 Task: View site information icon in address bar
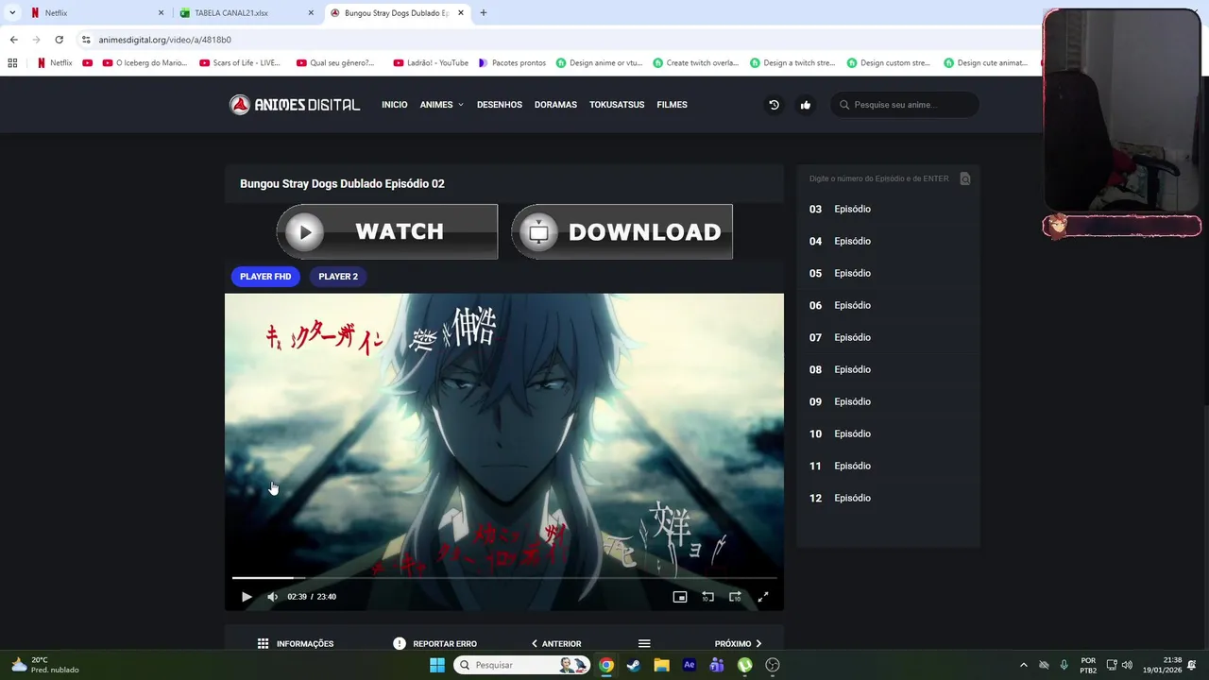point(86,40)
